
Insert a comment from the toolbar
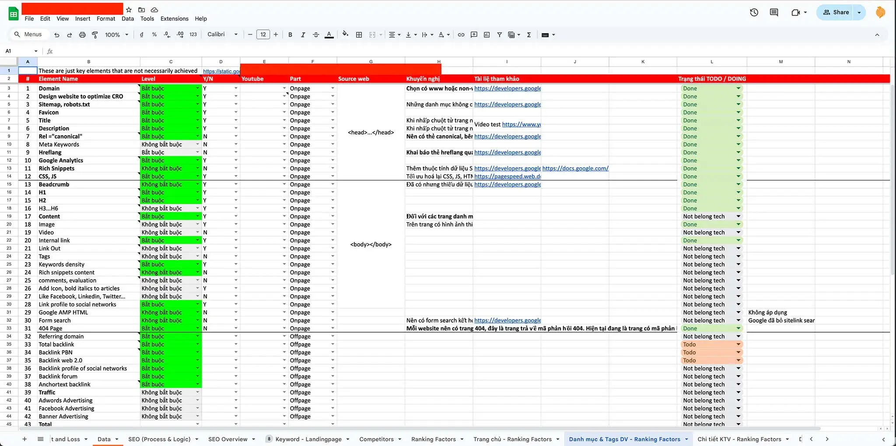pos(474,35)
